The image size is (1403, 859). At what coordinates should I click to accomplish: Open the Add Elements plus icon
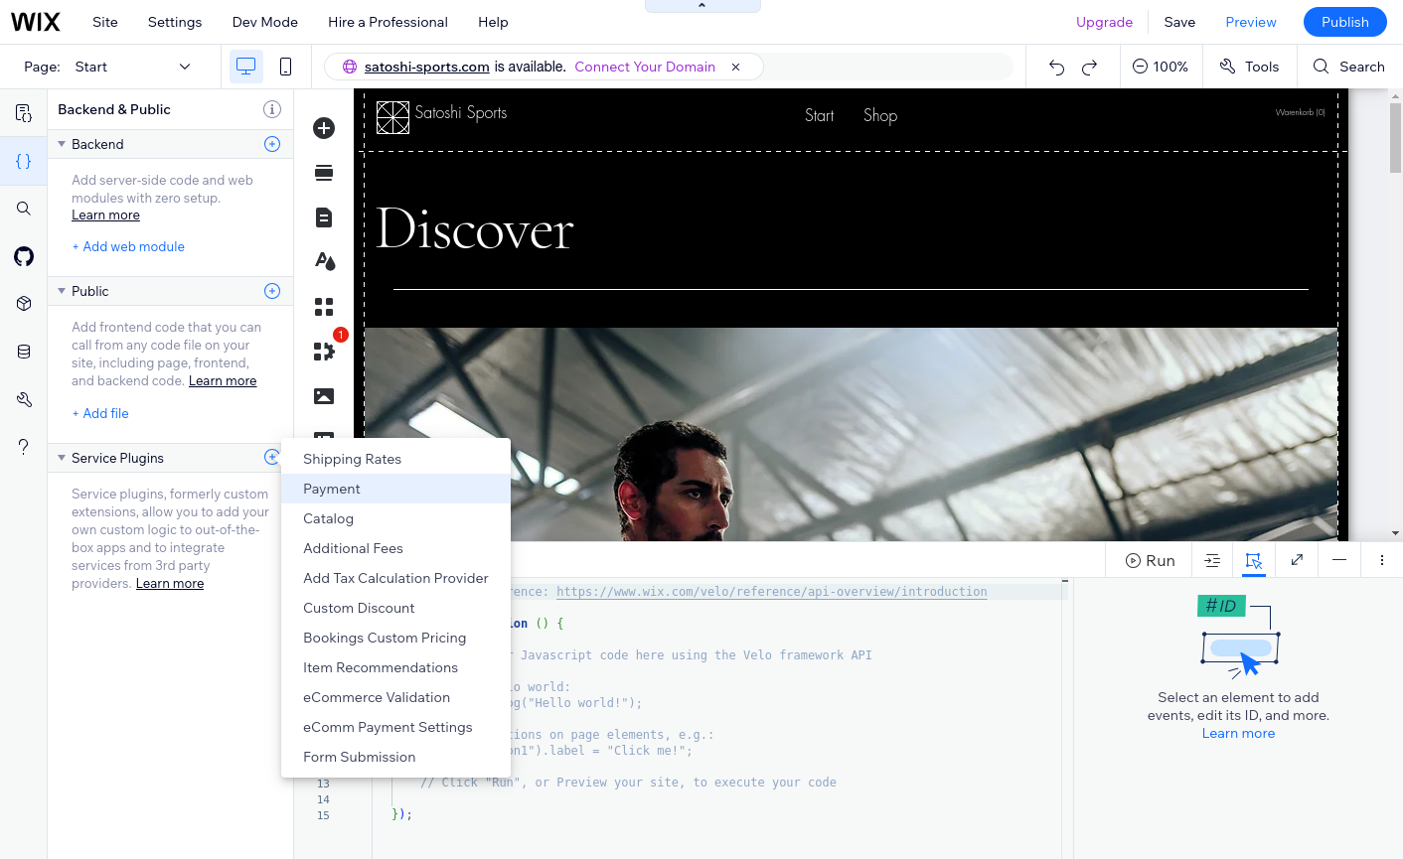coord(324,128)
